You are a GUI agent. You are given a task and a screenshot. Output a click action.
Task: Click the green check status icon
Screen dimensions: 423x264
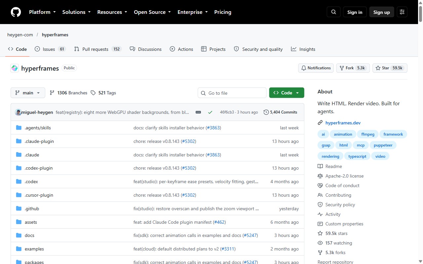coord(210,112)
